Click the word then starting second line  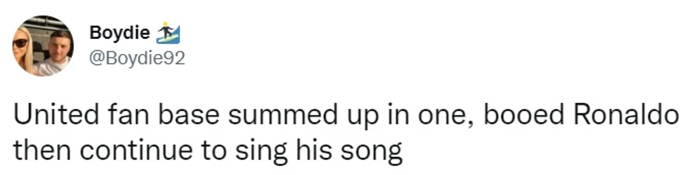click(42, 150)
